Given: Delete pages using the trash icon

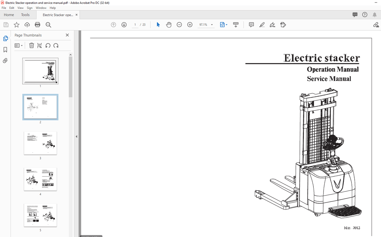Looking at the screenshot, I should 31,45.
